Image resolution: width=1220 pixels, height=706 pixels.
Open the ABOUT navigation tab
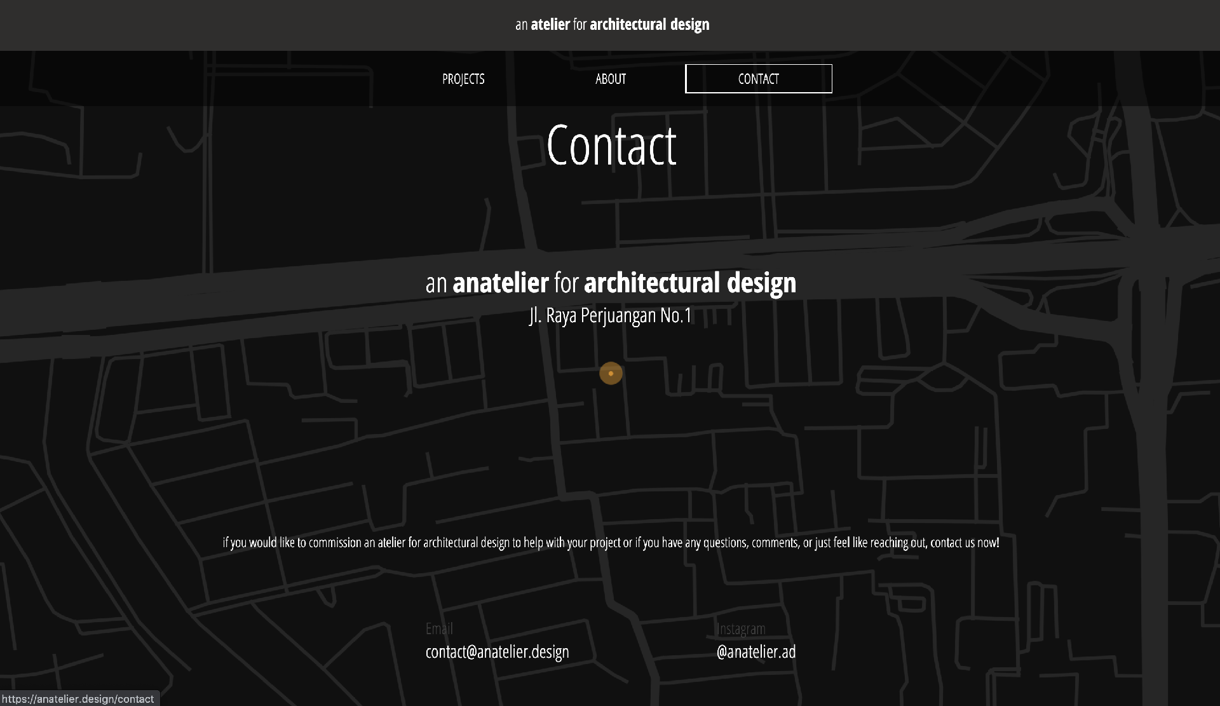tap(611, 79)
